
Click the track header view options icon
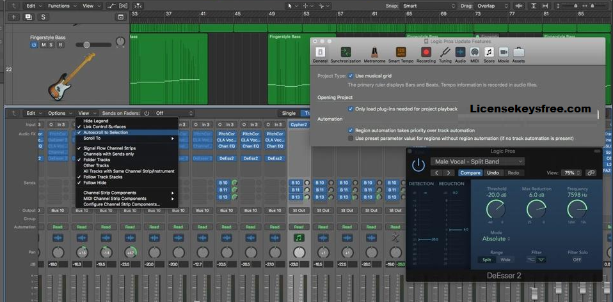121,17
